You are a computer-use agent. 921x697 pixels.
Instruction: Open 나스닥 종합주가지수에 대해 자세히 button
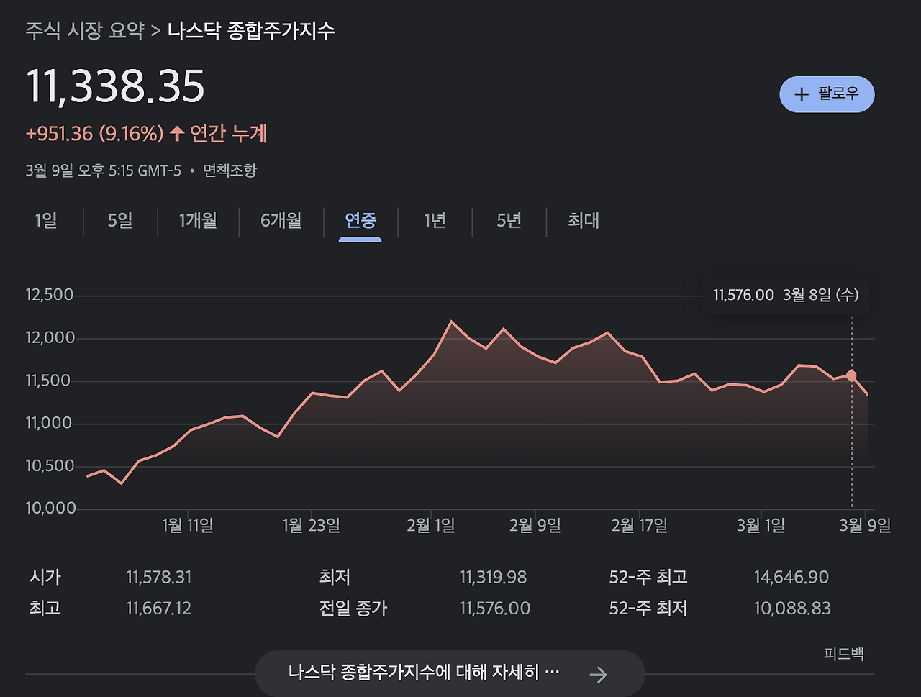pyautogui.click(x=450, y=673)
